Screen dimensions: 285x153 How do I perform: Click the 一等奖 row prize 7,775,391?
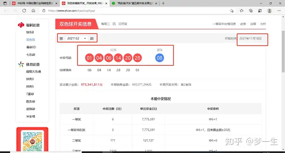[148, 119]
